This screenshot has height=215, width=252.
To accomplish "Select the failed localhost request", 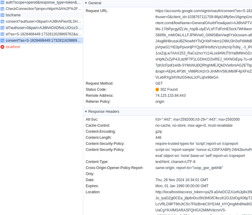I will click(13, 47).
